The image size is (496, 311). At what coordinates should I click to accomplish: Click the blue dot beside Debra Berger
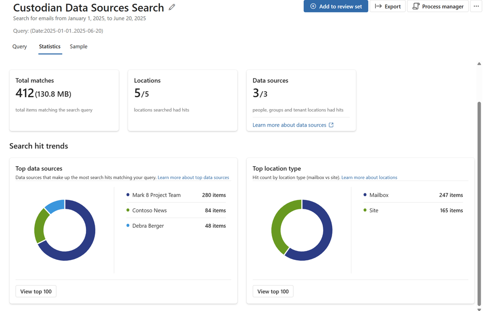pos(128,226)
